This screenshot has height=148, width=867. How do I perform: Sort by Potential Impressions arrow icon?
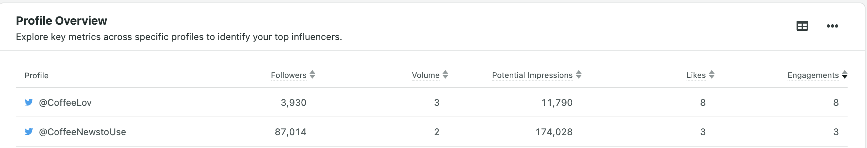579,75
